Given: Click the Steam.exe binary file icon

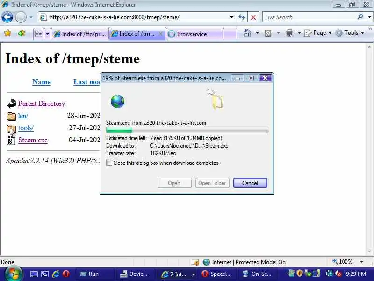Looking at the screenshot, I should (x=11, y=140).
